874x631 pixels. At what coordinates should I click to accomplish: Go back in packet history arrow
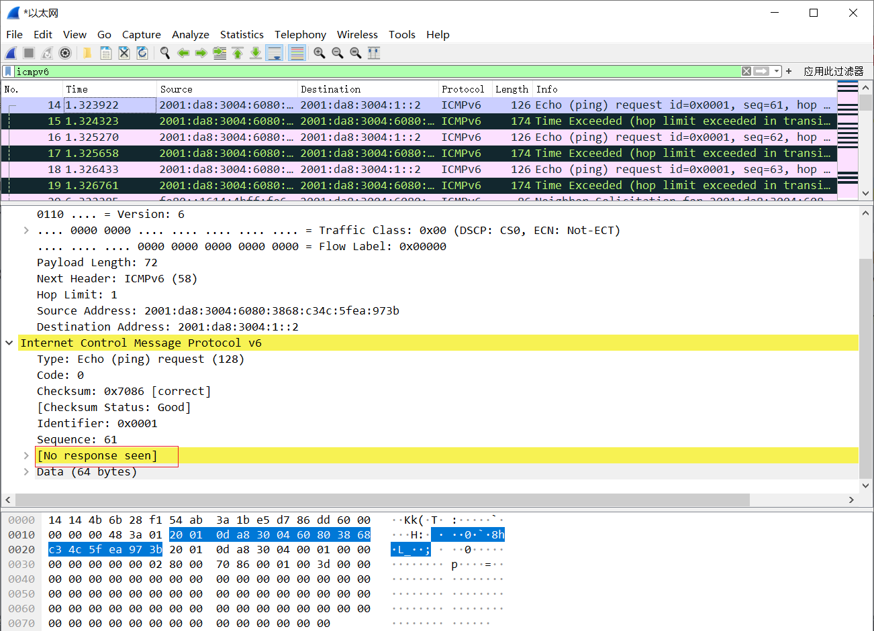click(x=183, y=53)
